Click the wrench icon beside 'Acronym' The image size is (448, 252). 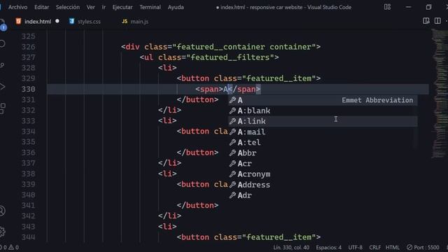(x=233, y=174)
